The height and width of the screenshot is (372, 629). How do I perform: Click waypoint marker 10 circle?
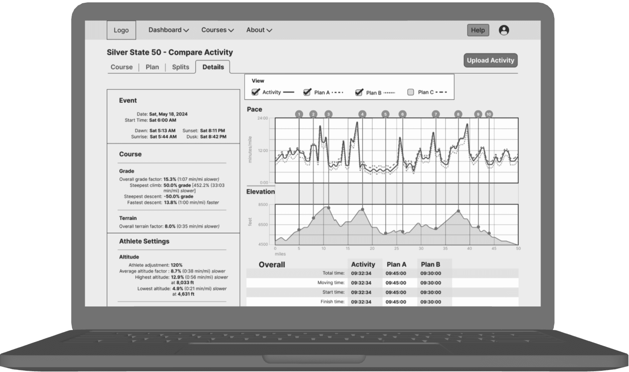point(489,114)
